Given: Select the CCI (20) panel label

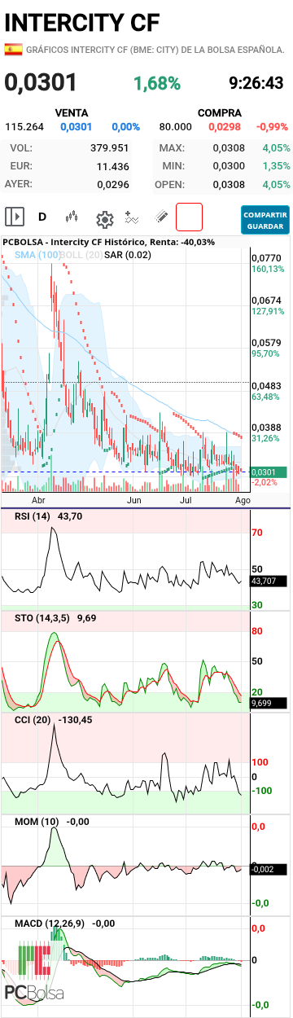Looking at the screenshot, I should pos(33,721).
